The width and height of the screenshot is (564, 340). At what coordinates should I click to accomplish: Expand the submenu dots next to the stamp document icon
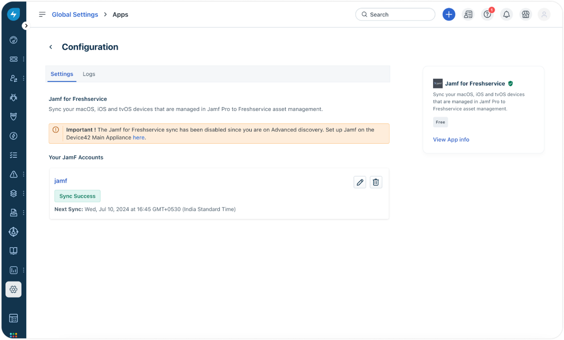[x=24, y=213]
